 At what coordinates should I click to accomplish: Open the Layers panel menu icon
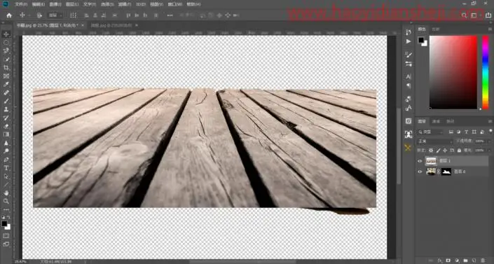point(490,121)
